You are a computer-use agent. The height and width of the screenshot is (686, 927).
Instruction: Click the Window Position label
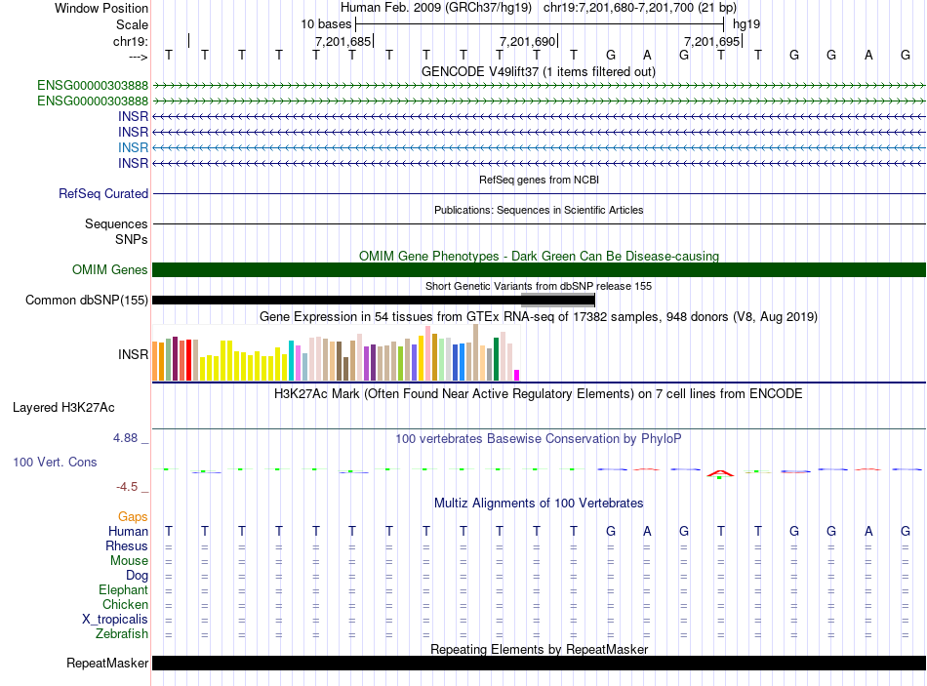(x=101, y=8)
